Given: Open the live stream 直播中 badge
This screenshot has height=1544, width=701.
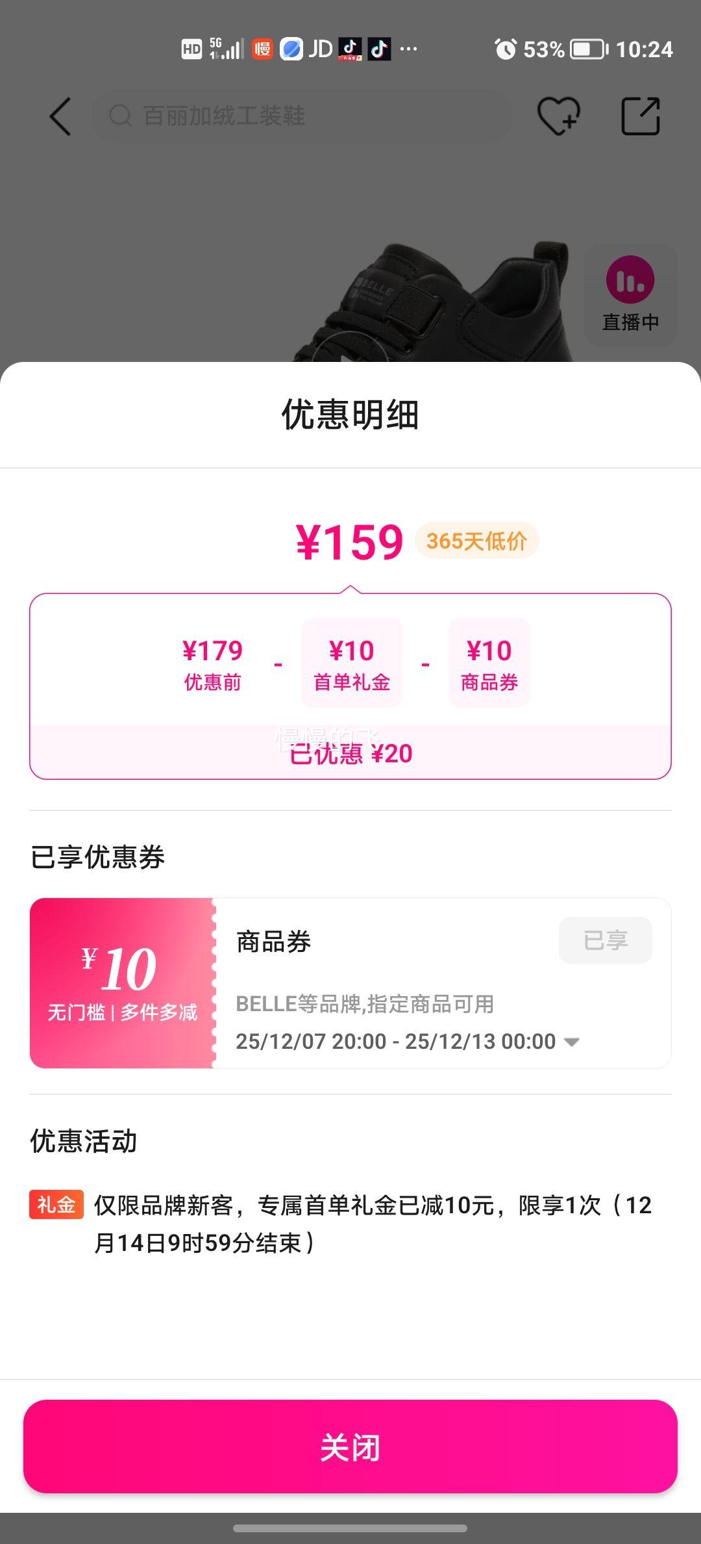Looking at the screenshot, I should tap(630, 294).
